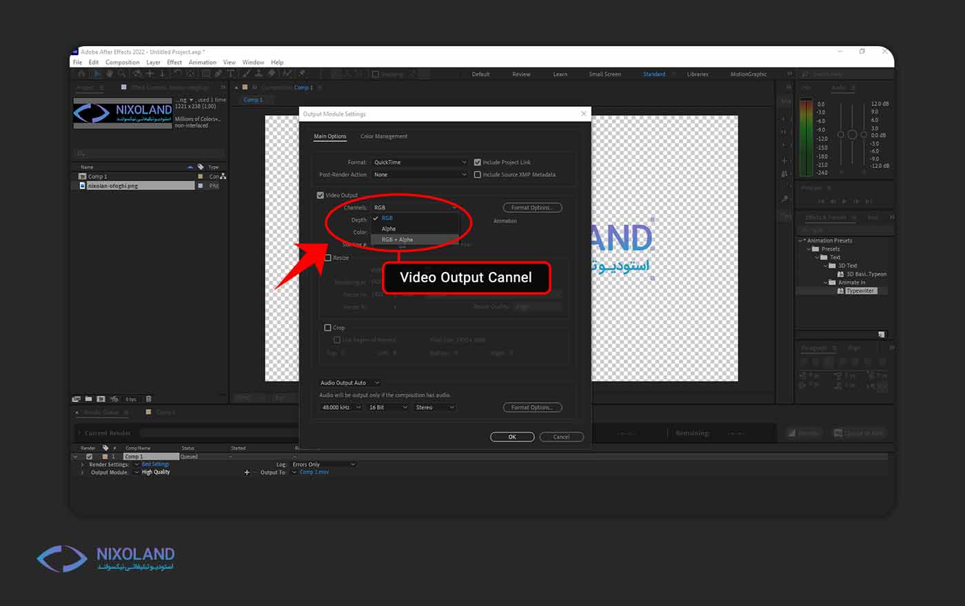Enable the Crop checkbox
This screenshot has height=606, width=965.
(x=328, y=328)
